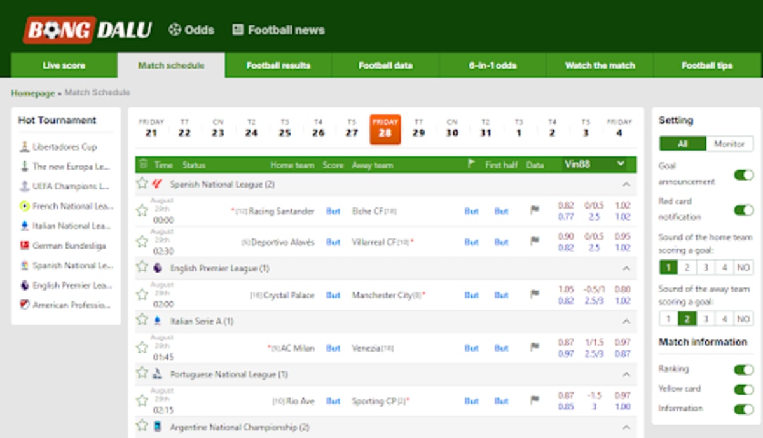Click the Football news newspaper icon
Screen dimensions: 763x438
click(x=238, y=29)
